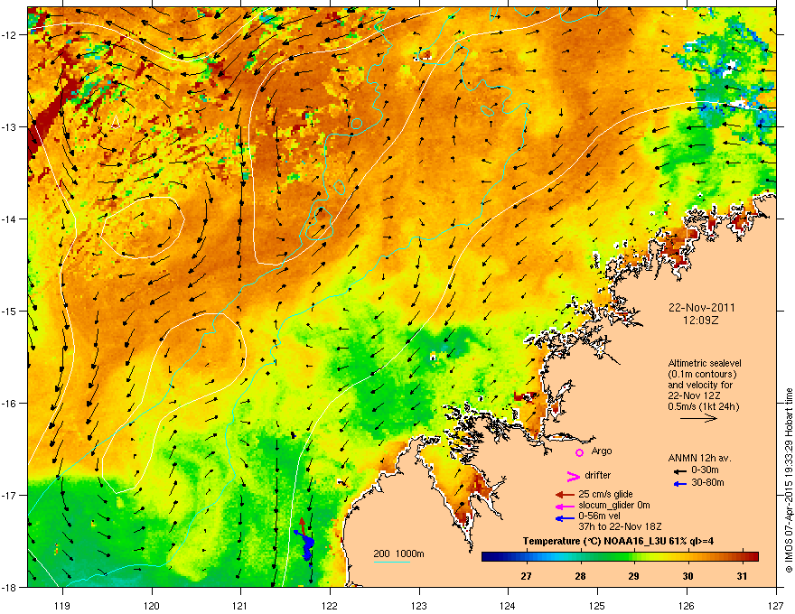Click the magenta drifter arrowhead legend symbol
The height and width of the screenshot is (614, 795).
(573, 476)
